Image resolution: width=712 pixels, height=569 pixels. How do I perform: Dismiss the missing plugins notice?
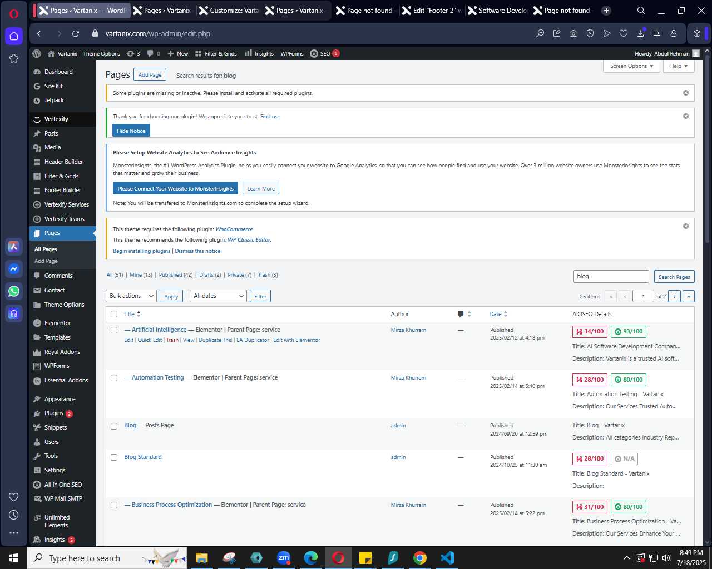(686, 93)
